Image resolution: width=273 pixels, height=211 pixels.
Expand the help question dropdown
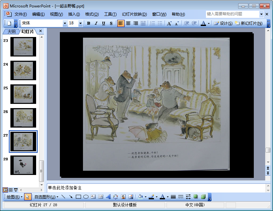point(261,14)
